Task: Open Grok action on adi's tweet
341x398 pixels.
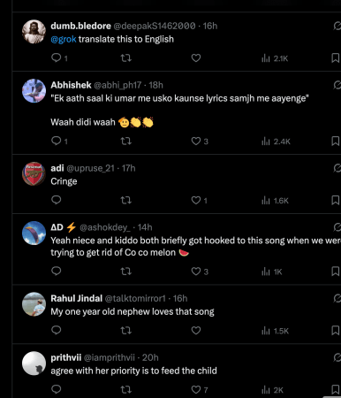Action: (337, 168)
